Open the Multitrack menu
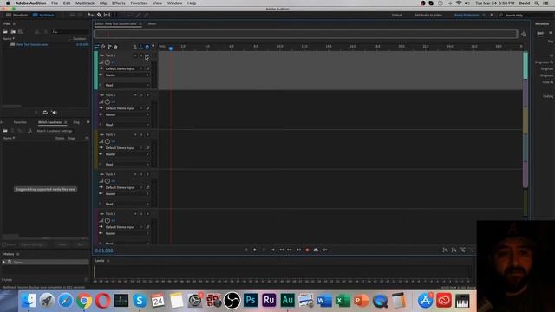555x312 pixels. pos(85,3)
